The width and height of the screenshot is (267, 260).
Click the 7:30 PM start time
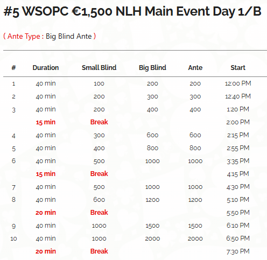tap(238, 251)
